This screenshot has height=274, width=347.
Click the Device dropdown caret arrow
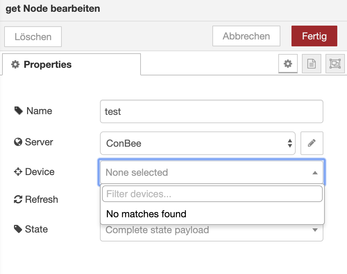tap(315, 172)
